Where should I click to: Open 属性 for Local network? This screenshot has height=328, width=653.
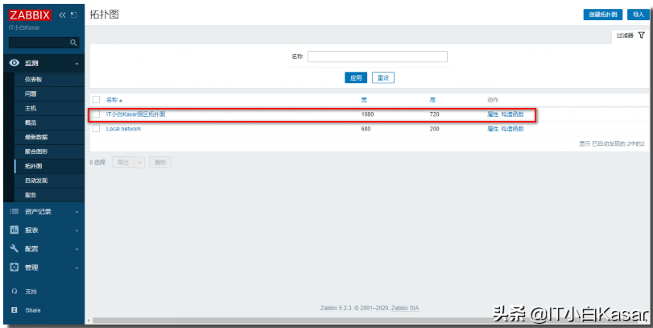[493, 129]
